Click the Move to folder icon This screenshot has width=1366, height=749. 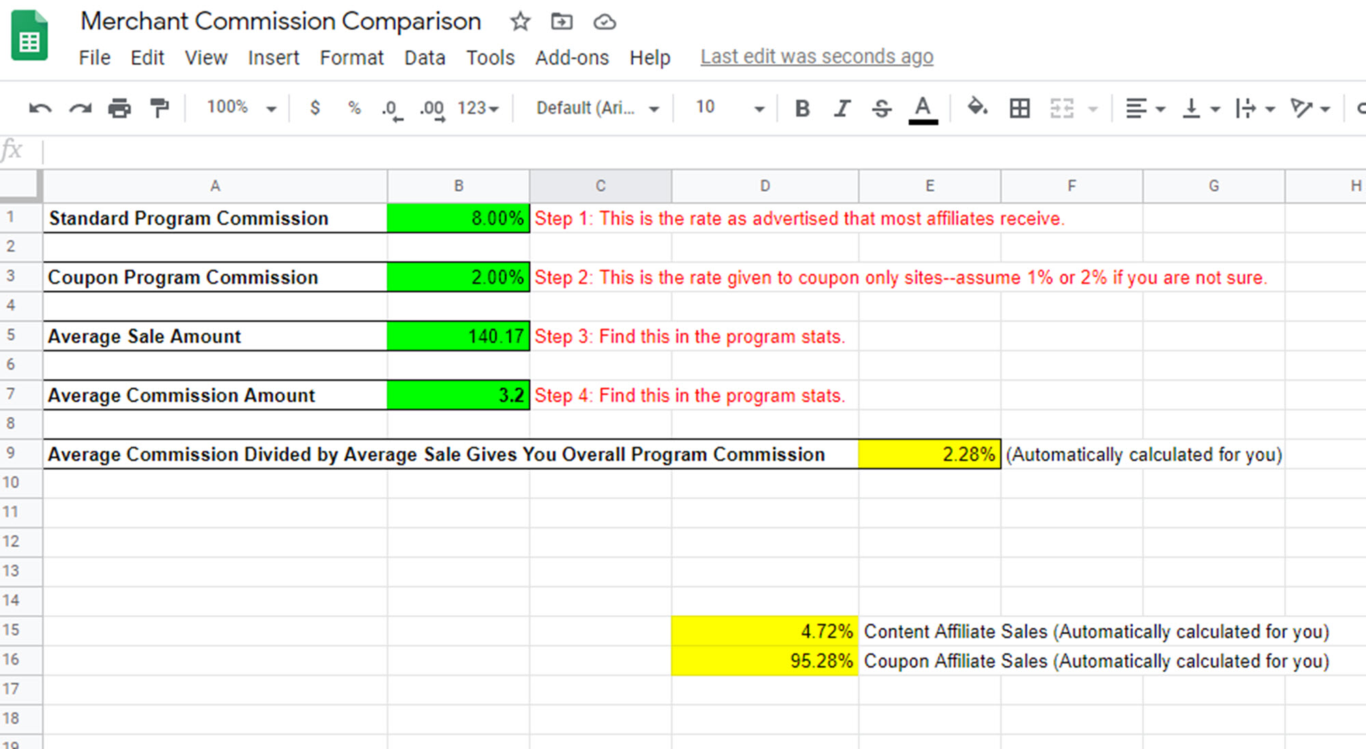[x=561, y=22]
